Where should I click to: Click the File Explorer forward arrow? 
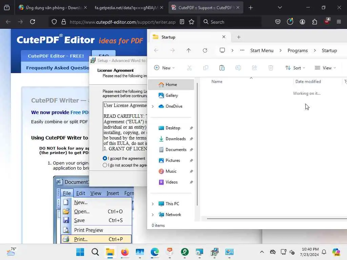172,50
